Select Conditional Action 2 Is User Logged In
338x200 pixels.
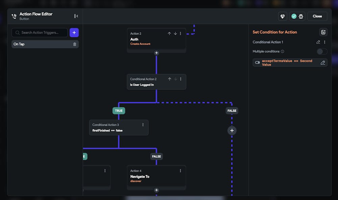156,82
